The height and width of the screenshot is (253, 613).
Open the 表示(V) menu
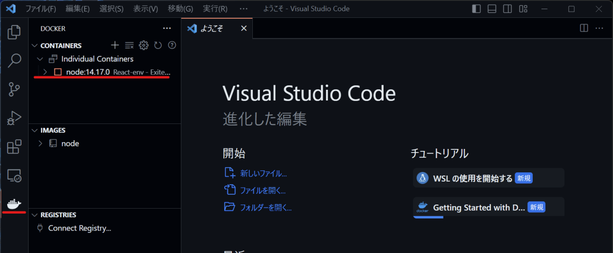click(x=146, y=9)
